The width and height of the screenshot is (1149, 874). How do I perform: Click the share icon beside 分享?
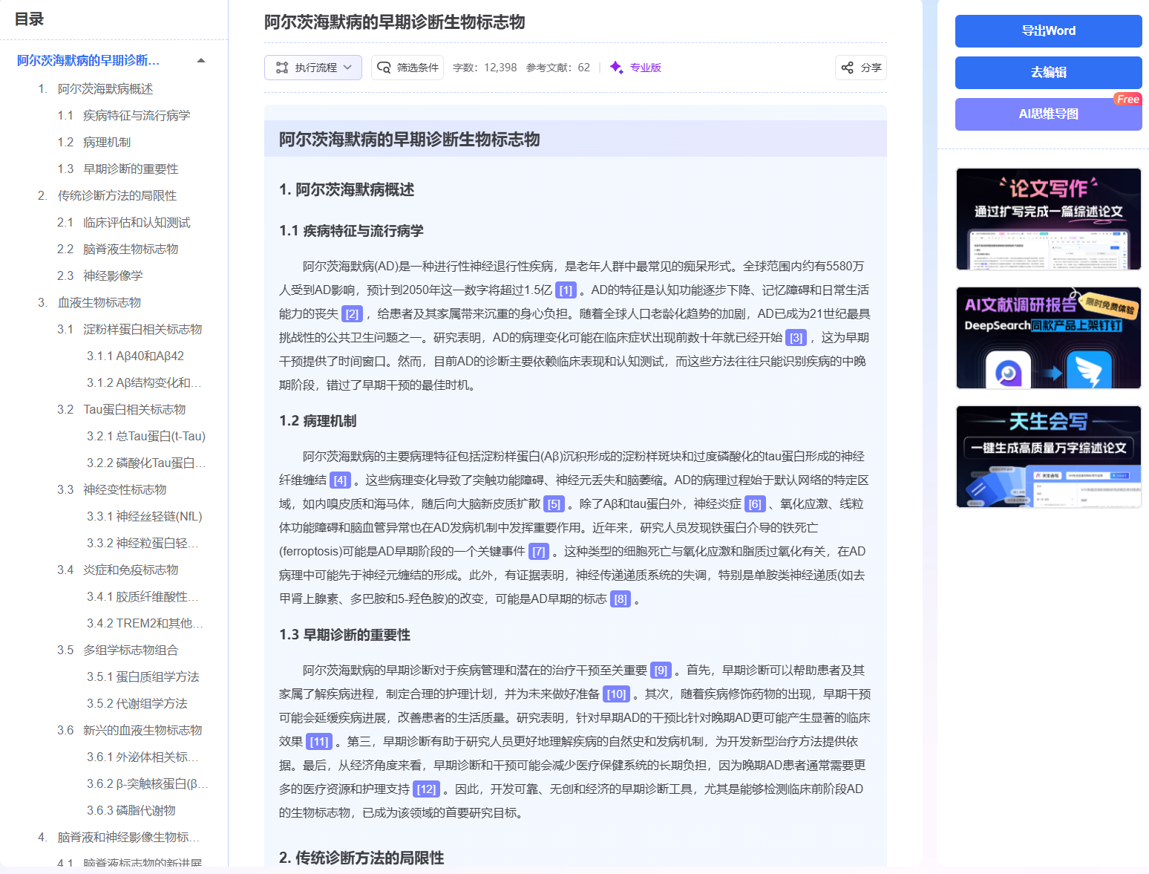[x=847, y=68]
